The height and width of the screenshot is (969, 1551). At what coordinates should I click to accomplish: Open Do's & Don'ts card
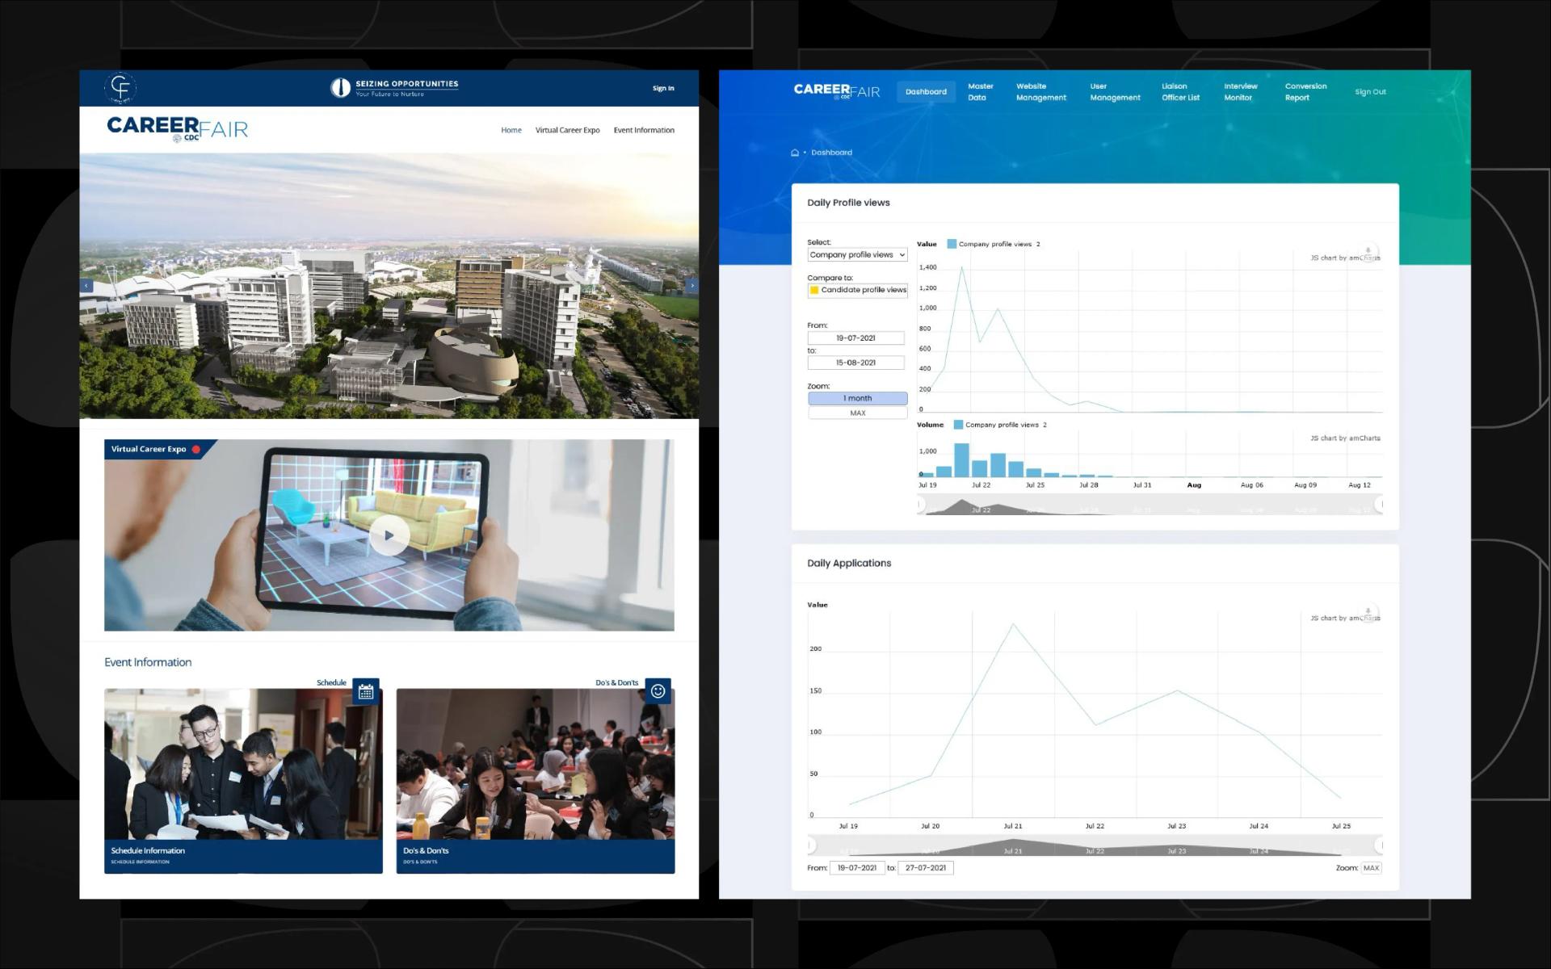(536, 781)
